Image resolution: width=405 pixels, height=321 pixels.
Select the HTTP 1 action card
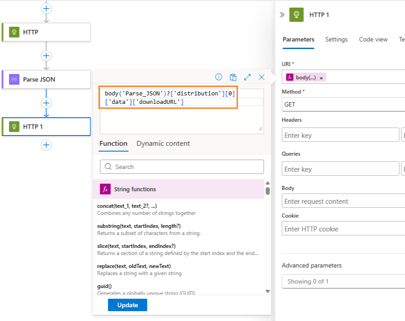[46, 127]
